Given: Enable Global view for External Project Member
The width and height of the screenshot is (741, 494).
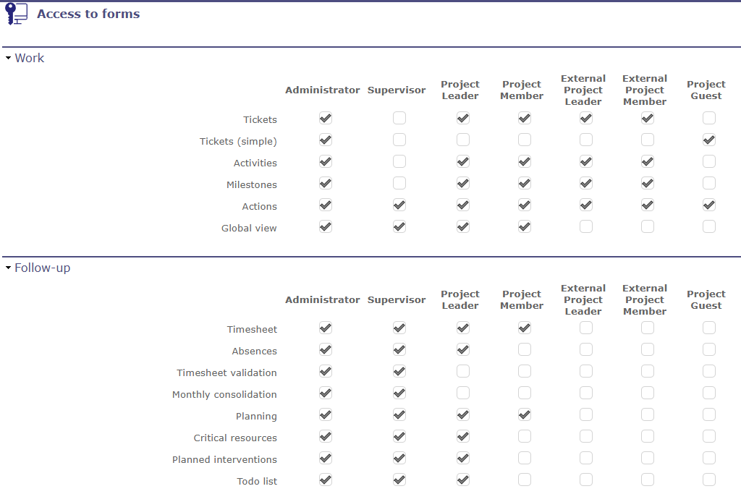Looking at the screenshot, I should (x=648, y=226).
